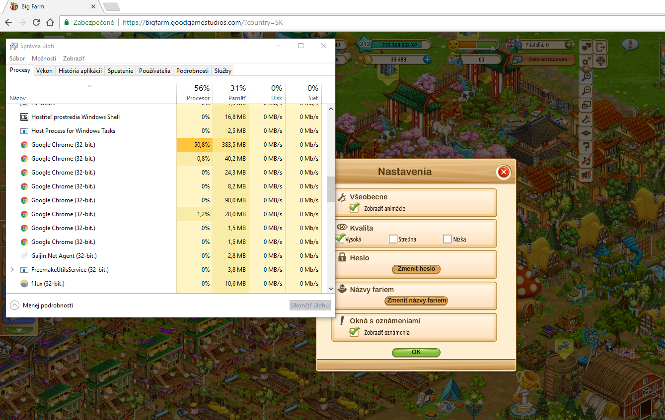Sort by Sieť column header
This screenshot has height=420, width=665.
tap(303, 93)
